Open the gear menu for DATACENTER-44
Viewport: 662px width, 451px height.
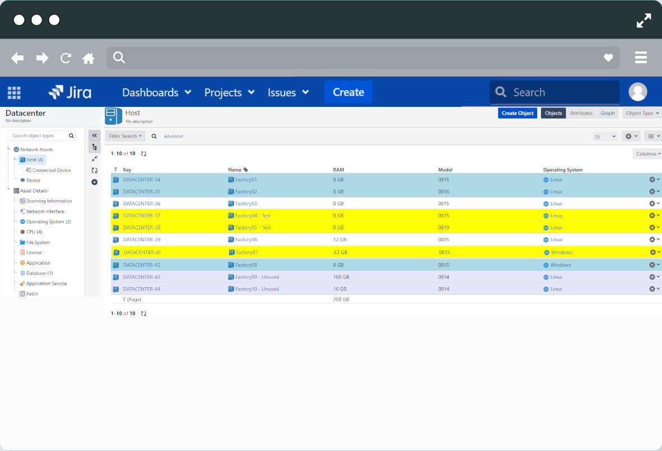coord(654,289)
